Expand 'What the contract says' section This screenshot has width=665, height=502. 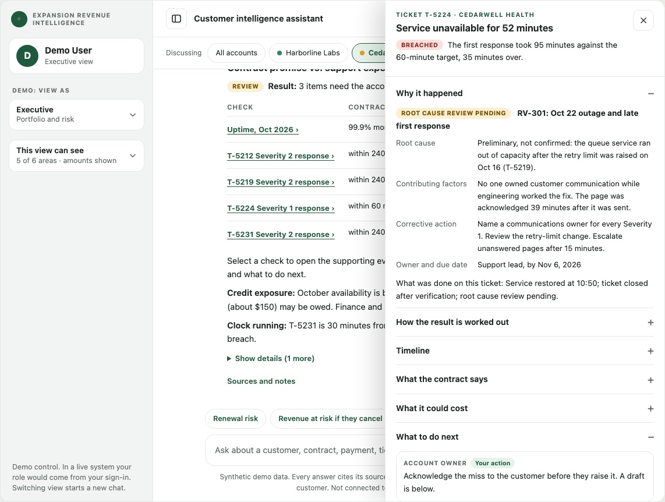point(525,380)
